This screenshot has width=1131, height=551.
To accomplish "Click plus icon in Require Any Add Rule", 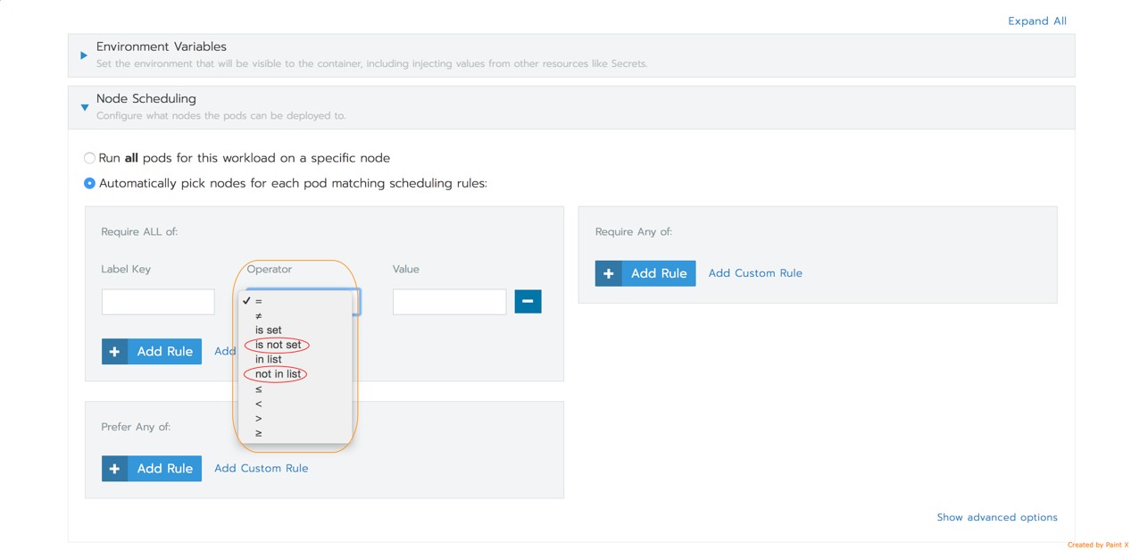I will [608, 273].
